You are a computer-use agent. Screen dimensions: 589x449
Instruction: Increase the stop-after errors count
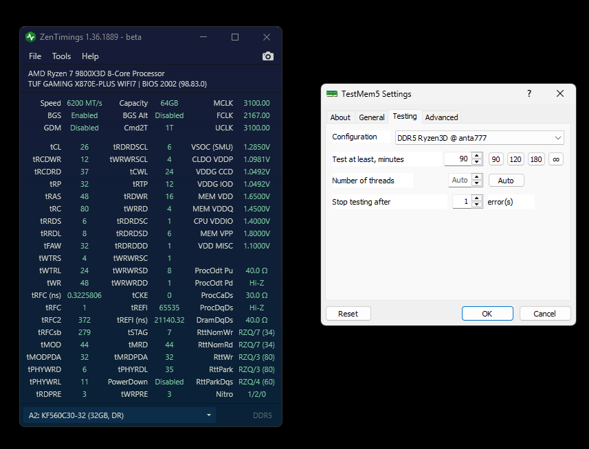click(477, 198)
